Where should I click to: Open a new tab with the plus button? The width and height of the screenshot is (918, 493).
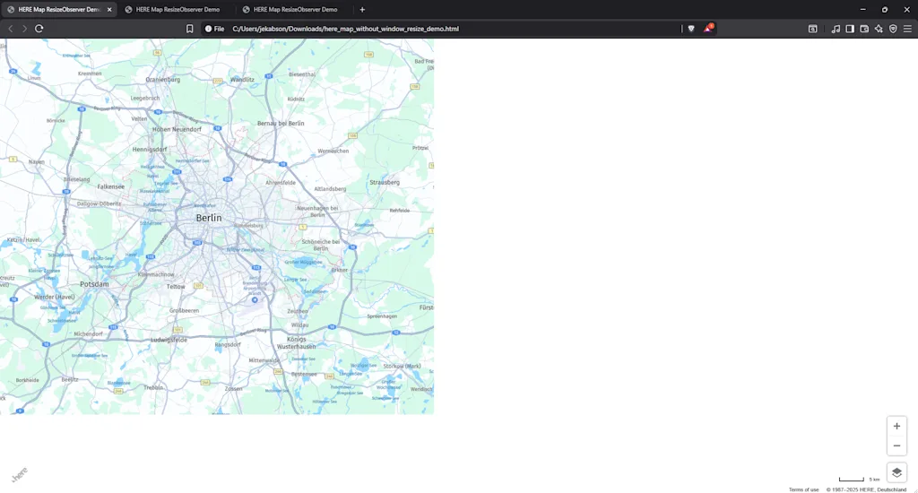362,10
